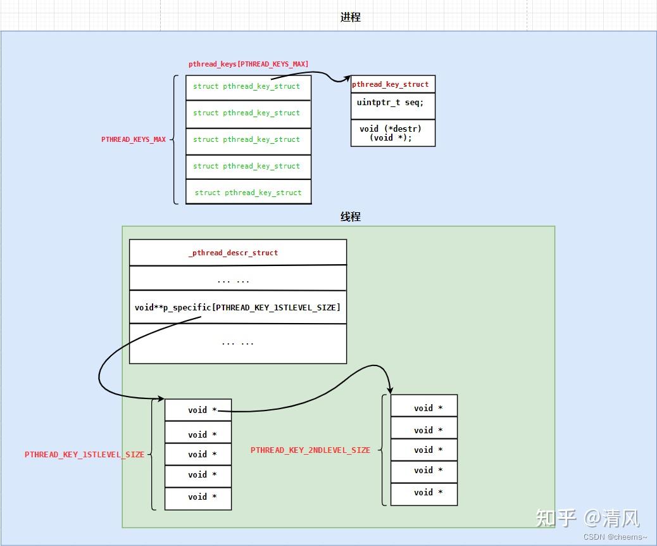Image resolution: width=657 pixels, height=546 pixels.
Task: Collapse the PTHREAD_KEY_2NDLEVEL_SIZE bracket
Action: click(x=384, y=450)
